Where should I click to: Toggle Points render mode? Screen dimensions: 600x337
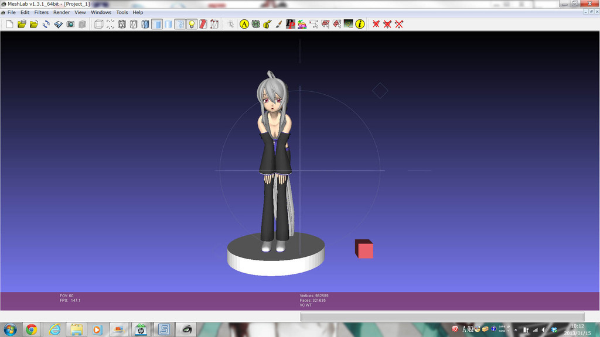(x=110, y=25)
